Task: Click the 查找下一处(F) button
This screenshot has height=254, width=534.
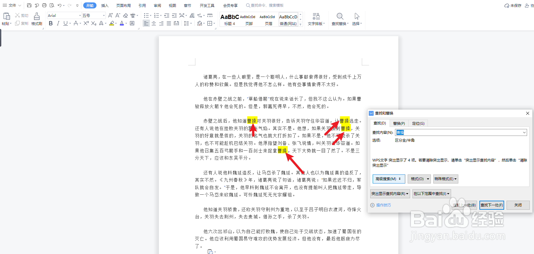Action: click(491, 205)
